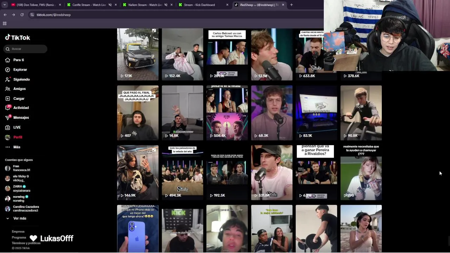Image resolution: width=450 pixels, height=253 pixels.
Task: Open the site info icon beside the URL
Action: coord(32,15)
